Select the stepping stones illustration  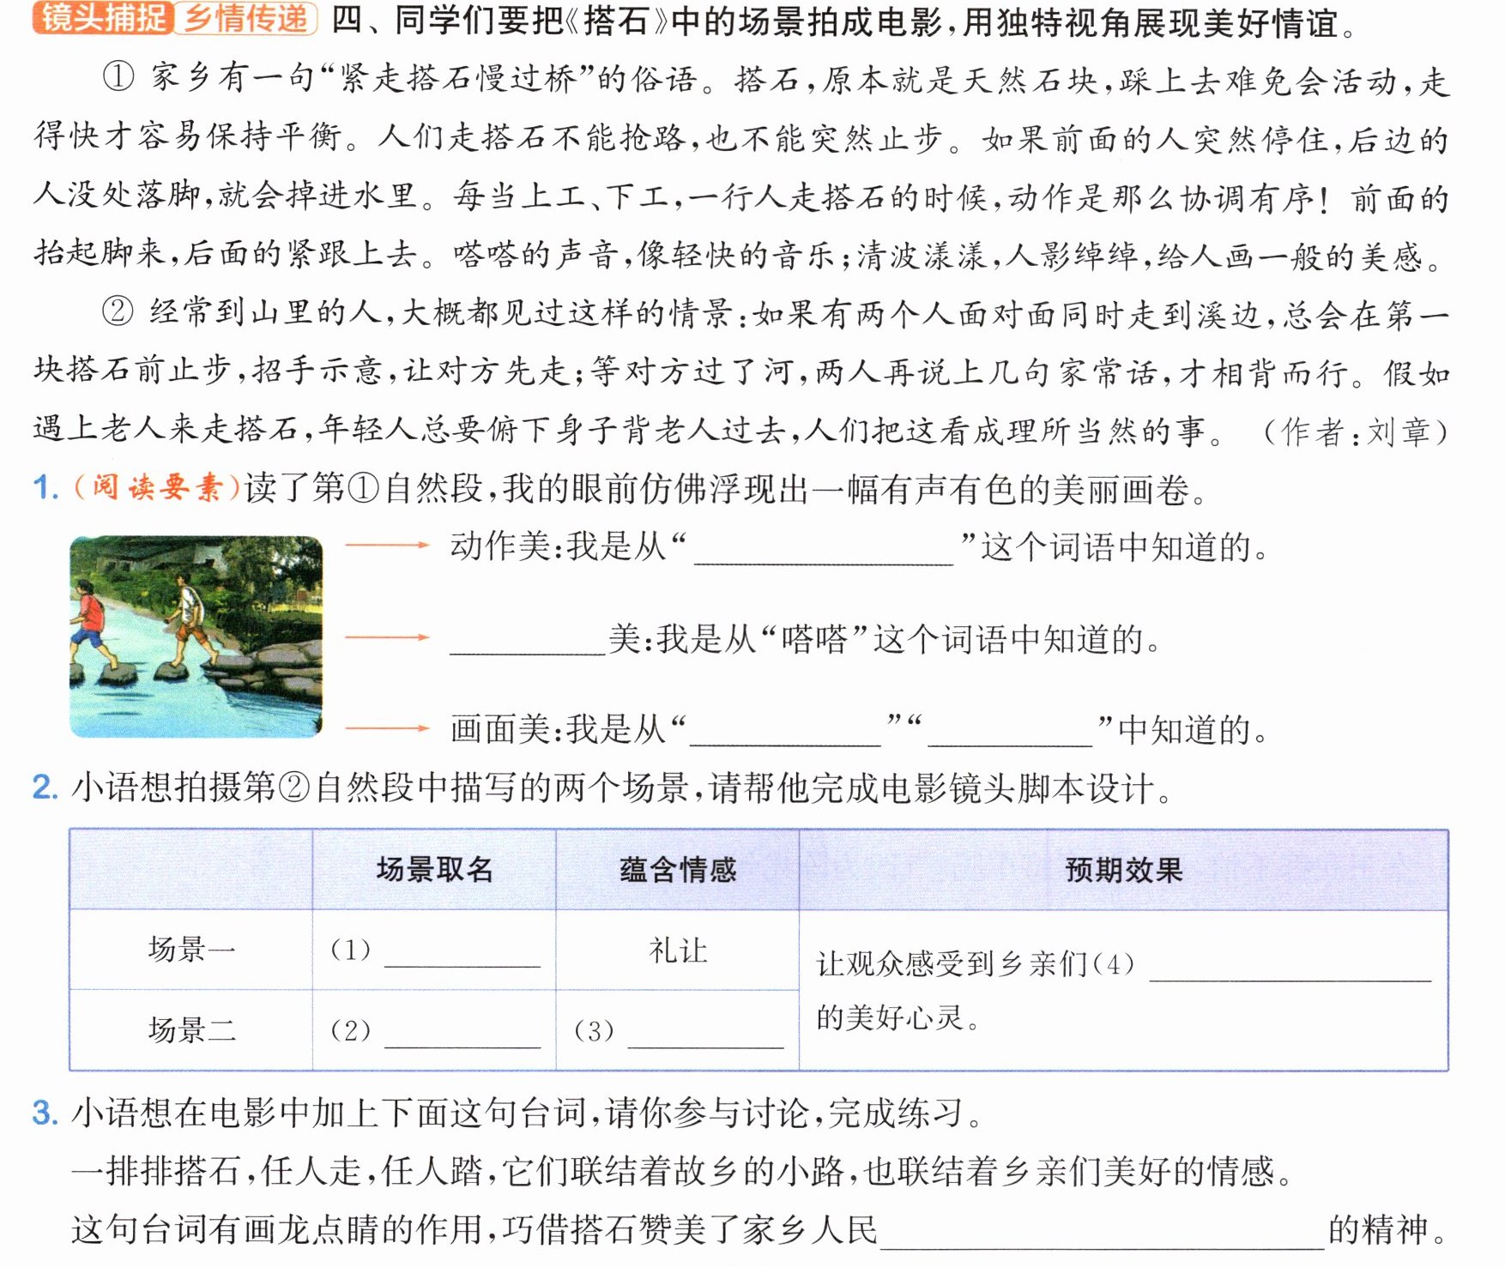[x=196, y=637]
